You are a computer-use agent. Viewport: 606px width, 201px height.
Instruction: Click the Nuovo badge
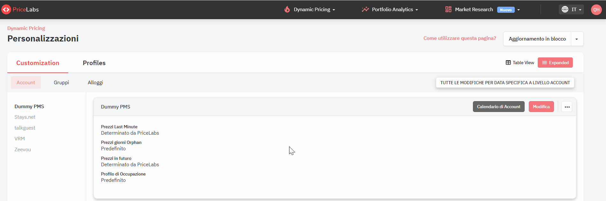tap(506, 10)
